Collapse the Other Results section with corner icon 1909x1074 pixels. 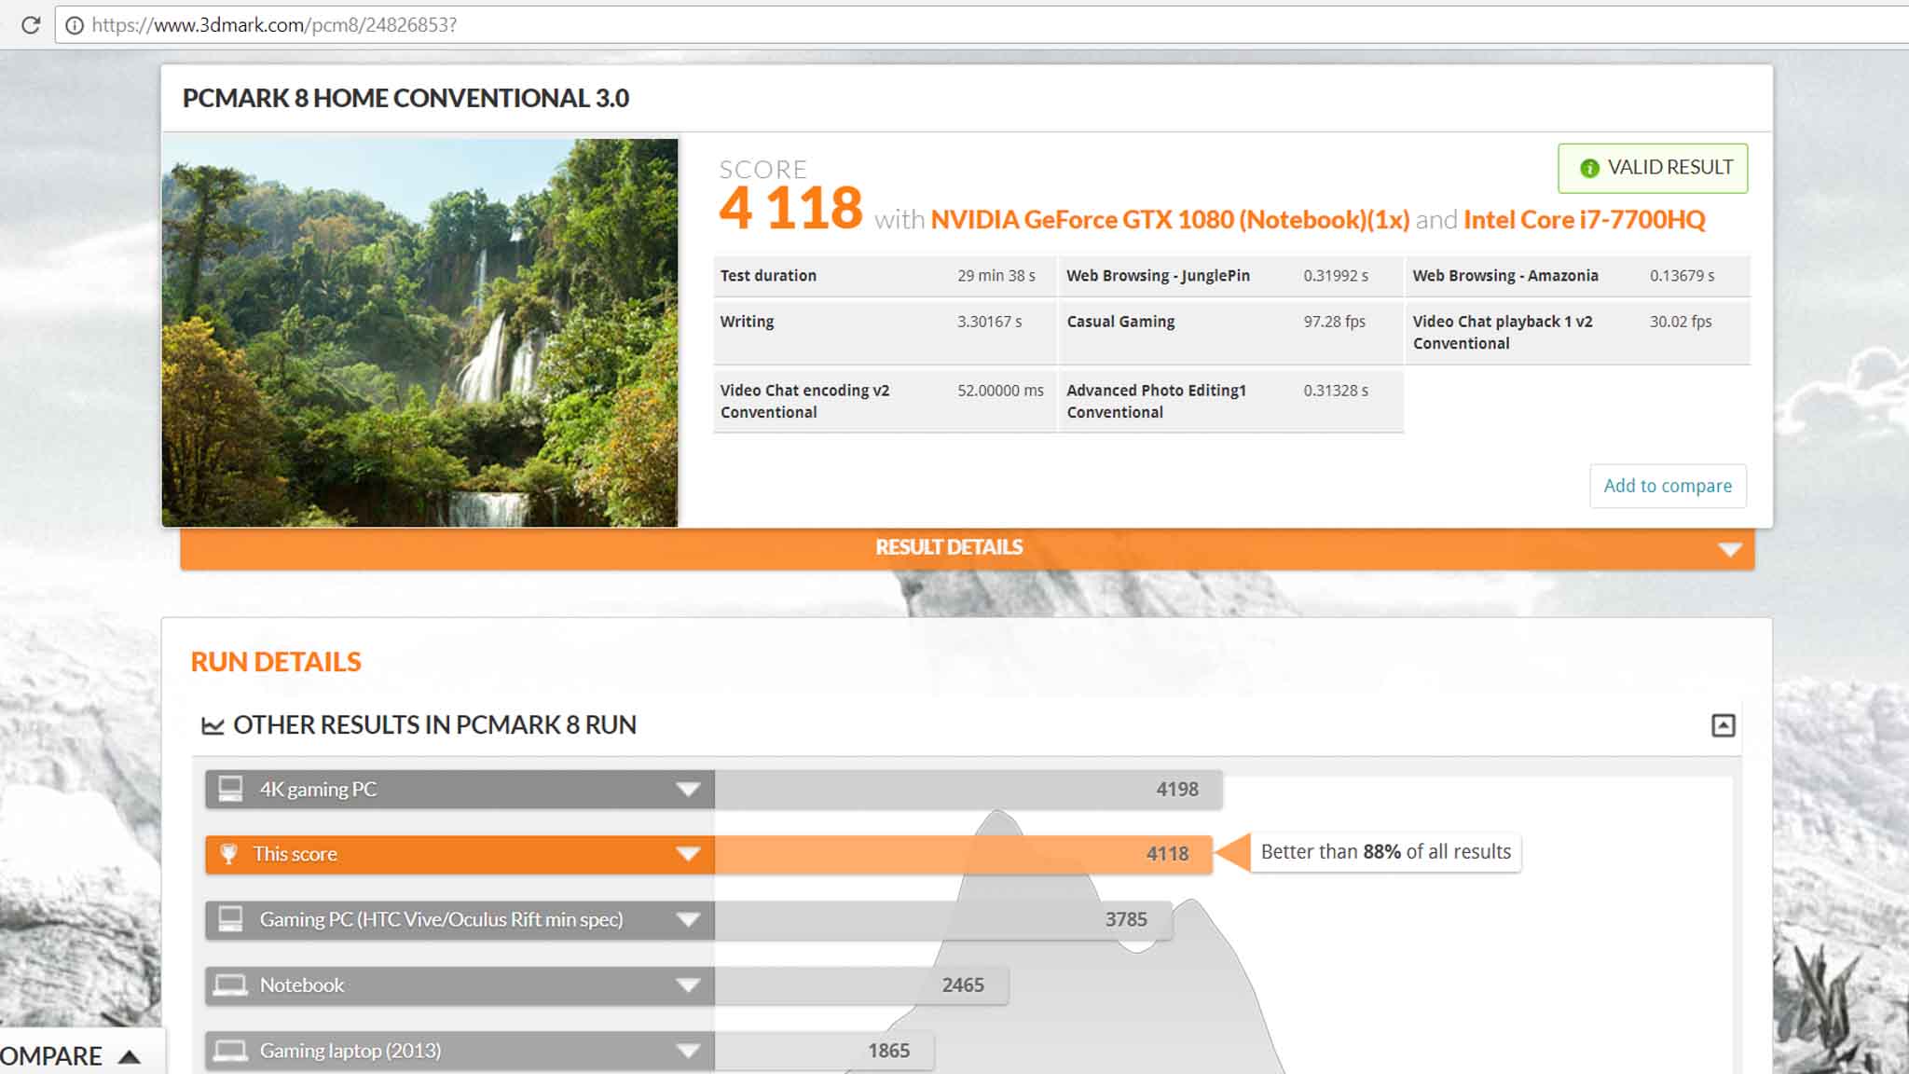coord(1723,725)
